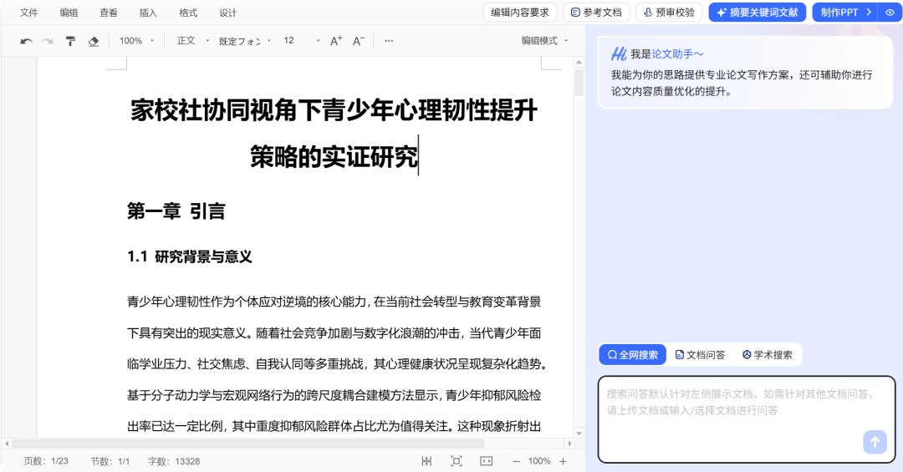
Task: Toggle the eye preview icon at top right
Action: pyautogui.click(x=890, y=13)
